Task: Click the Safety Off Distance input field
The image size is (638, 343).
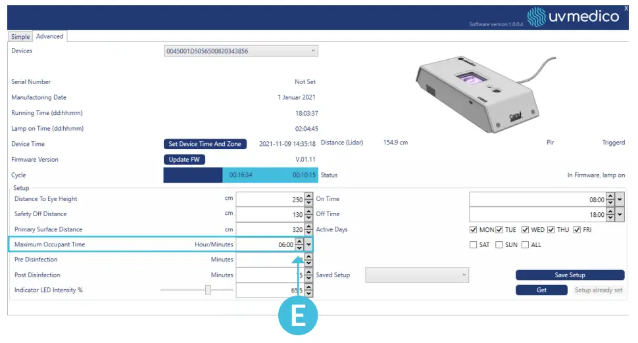Action: [x=270, y=214]
